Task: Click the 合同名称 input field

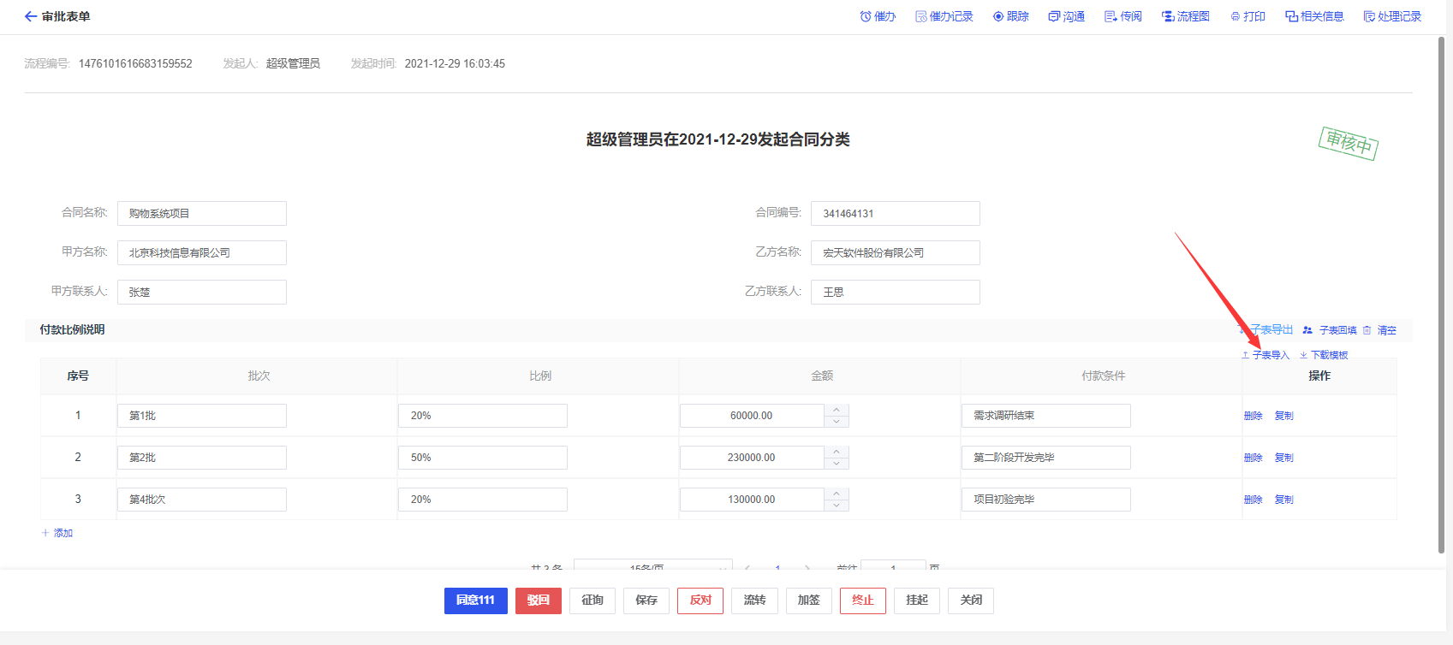Action: (x=202, y=214)
